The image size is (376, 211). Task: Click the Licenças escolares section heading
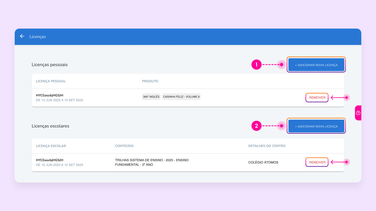pos(50,126)
